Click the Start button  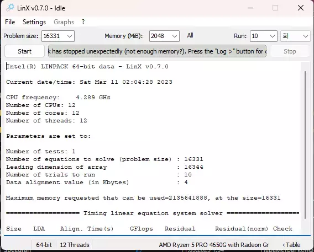pos(25,51)
